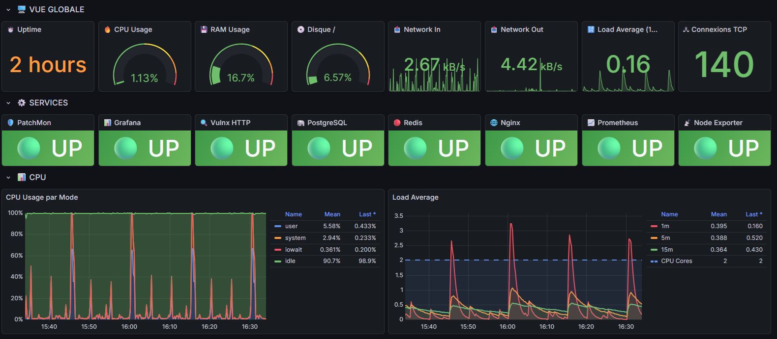Collapse the CPU section chevron
This screenshot has height=339, width=777.
point(8,178)
